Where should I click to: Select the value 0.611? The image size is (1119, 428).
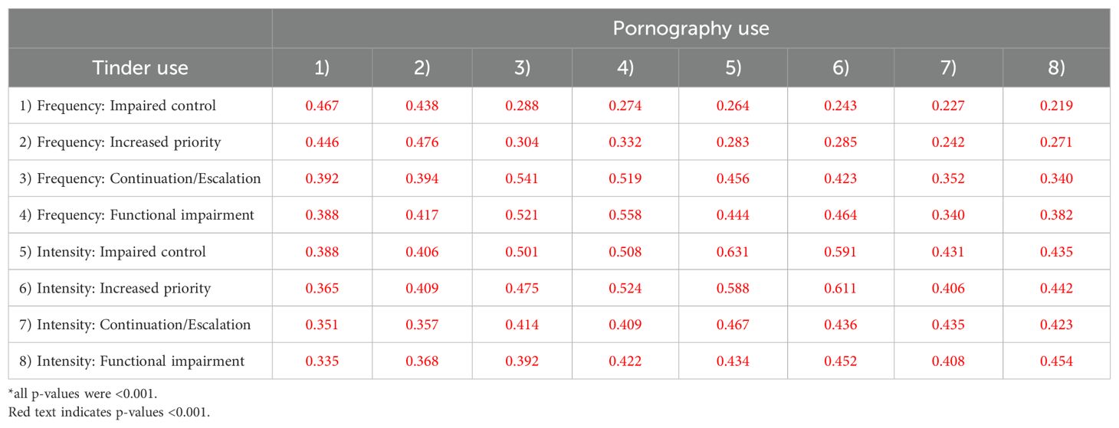tap(840, 288)
